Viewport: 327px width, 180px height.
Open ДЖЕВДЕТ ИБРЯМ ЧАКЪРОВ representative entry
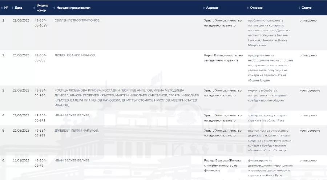[x=77, y=131]
